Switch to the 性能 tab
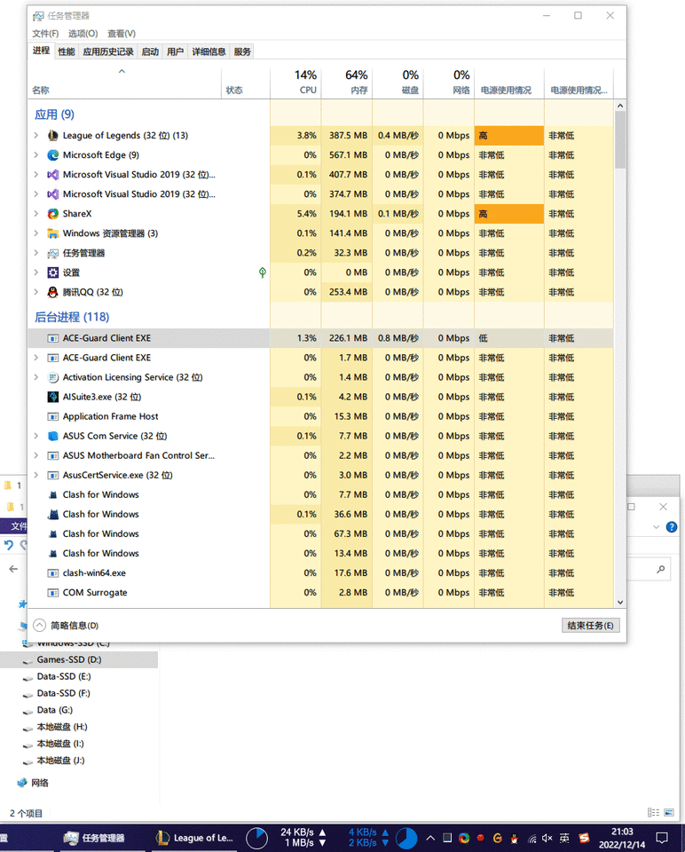 click(67, 51)
